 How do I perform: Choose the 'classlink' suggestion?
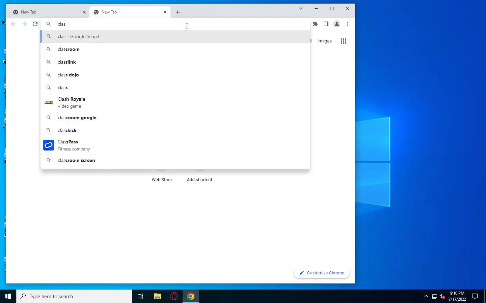[175, 62]
